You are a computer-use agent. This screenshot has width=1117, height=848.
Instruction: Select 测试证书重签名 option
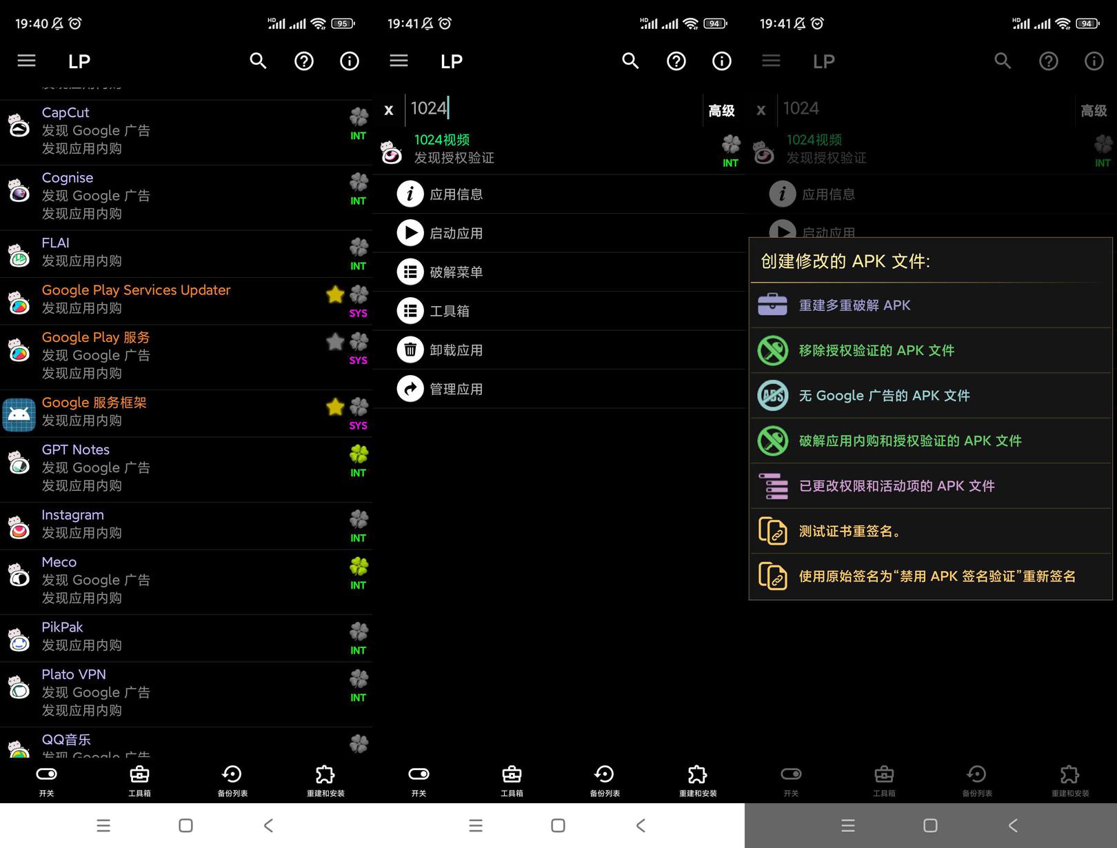click(x=931, y=531)
